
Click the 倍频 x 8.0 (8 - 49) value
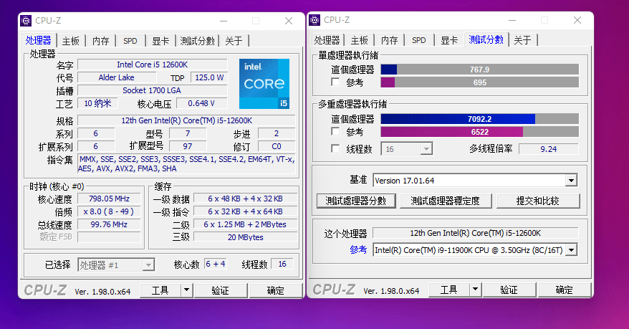[109, 211]
